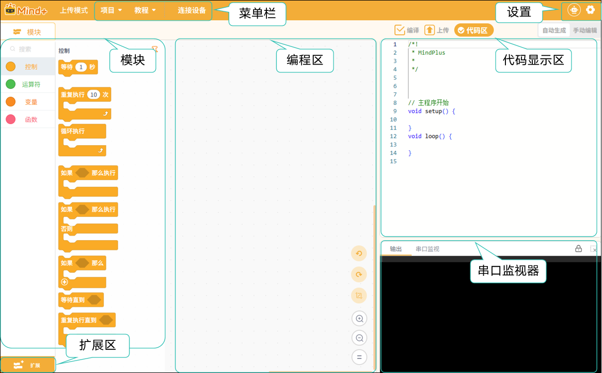Switch to the 串口监视 tab
The height and width of the screenshot is (373, 602).
pos(427,249)
